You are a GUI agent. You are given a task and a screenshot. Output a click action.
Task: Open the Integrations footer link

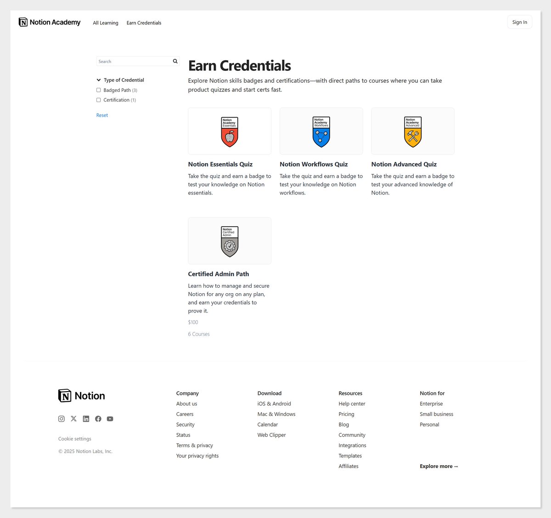coord(353,445)
